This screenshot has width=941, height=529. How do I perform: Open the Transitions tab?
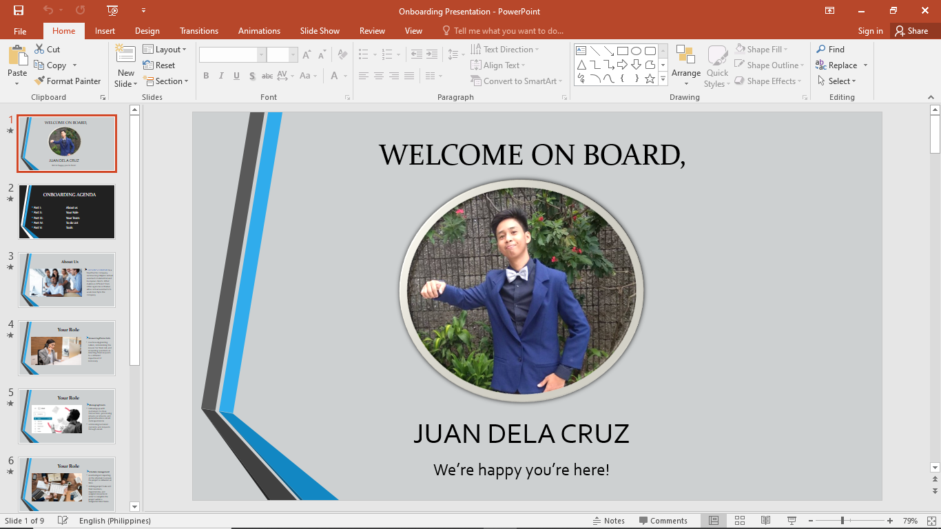[199, 31]
